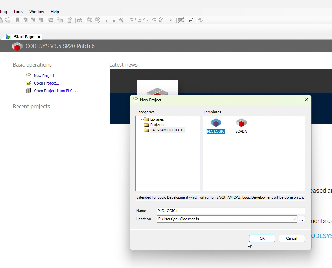Expand the Location dropdown arrow
The width and height of the screenshot is (332, 268).
coord(294,219)
